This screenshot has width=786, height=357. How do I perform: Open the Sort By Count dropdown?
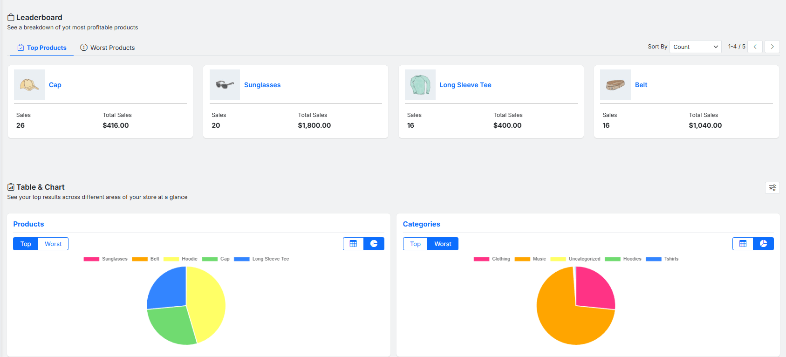tap(695, 47)
